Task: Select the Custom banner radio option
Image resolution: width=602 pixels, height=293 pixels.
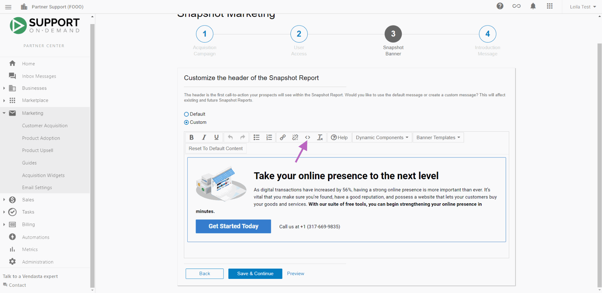Action: (x=186, y=122)
